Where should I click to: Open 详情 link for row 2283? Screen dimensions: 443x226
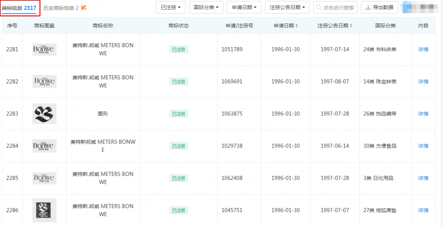(423, 114)
